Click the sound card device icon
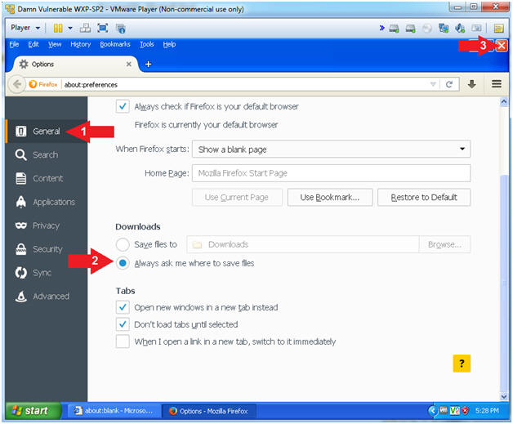 (460, 28)
